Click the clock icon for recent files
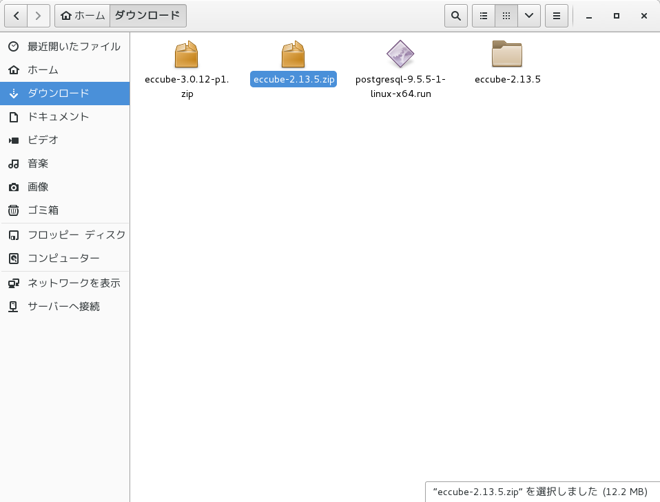 click(14, 47)
